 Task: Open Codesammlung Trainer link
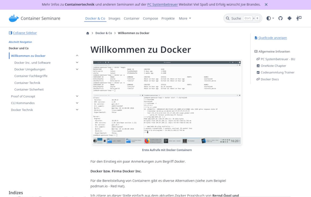point(277,73)
